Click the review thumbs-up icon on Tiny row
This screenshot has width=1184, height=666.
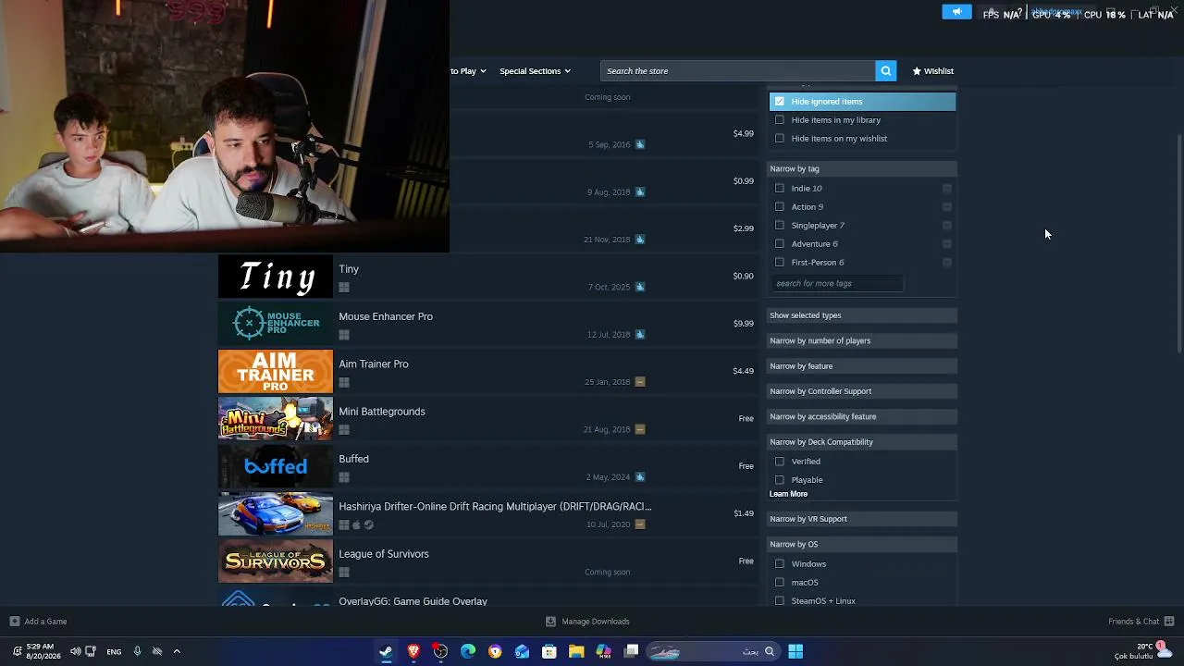click(640, 287)
